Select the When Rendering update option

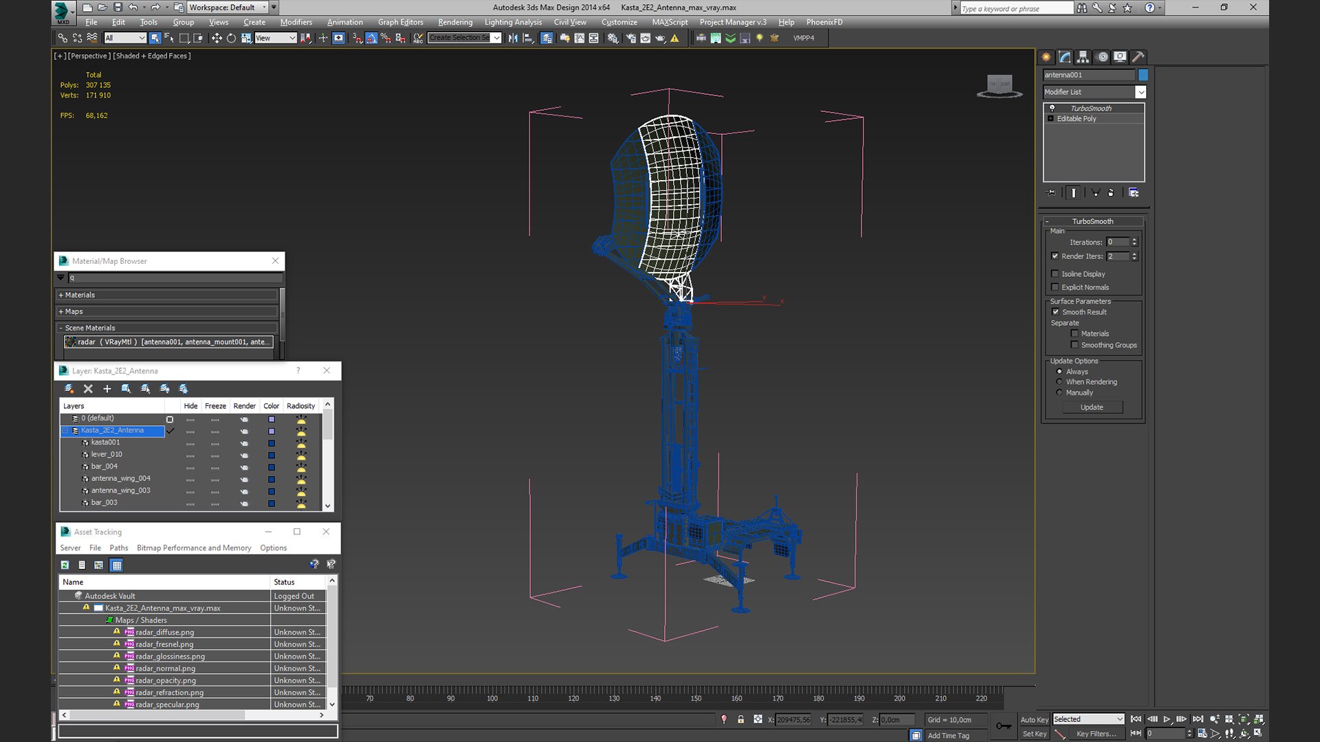[1059, 382]
